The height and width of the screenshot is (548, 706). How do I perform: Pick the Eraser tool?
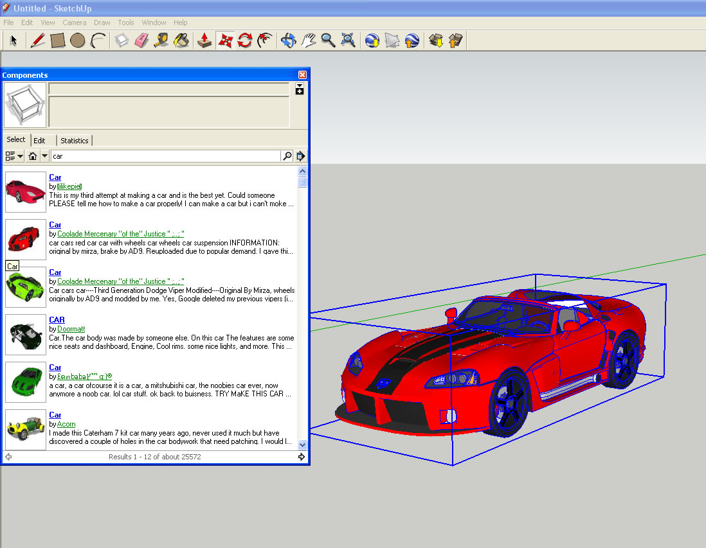point(141,41)
